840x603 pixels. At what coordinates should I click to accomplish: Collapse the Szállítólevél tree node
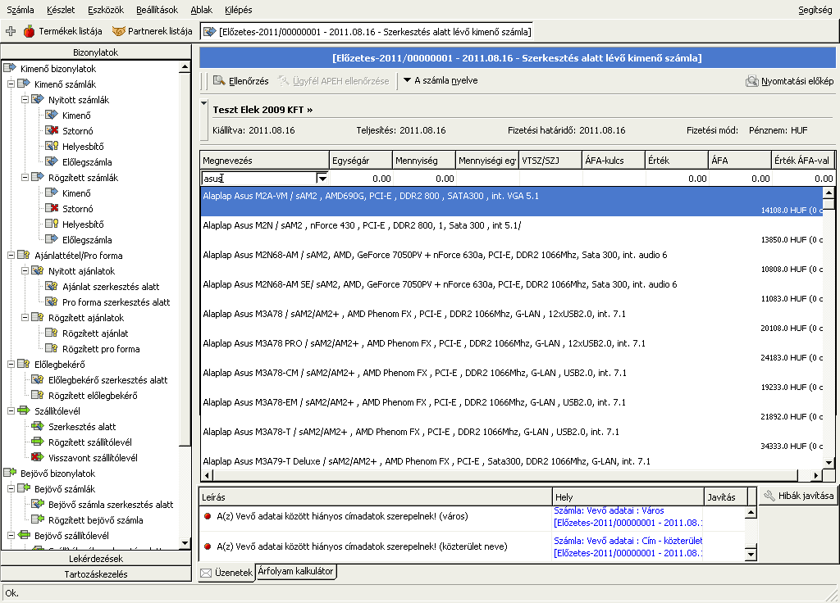coord(11,410)
